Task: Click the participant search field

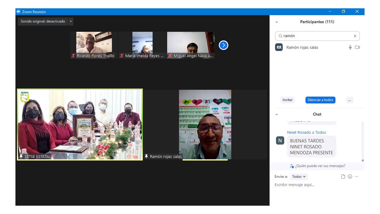Action: [x=317, y=36]
